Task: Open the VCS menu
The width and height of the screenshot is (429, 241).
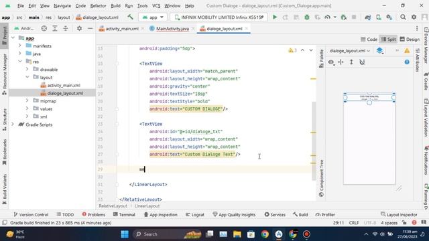Action: (x=156, y=6)
